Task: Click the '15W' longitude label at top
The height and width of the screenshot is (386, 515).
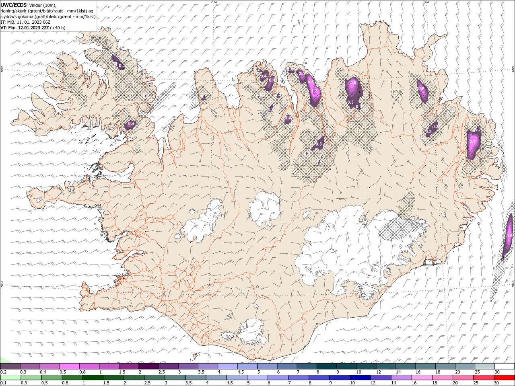Action: point(426,2)
